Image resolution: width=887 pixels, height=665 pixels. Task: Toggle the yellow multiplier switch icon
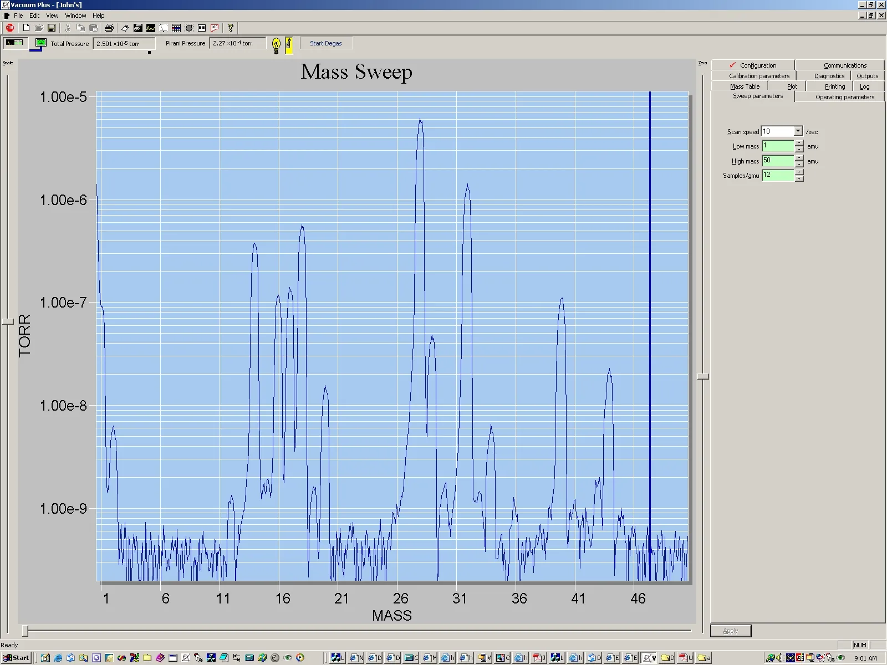289,45
